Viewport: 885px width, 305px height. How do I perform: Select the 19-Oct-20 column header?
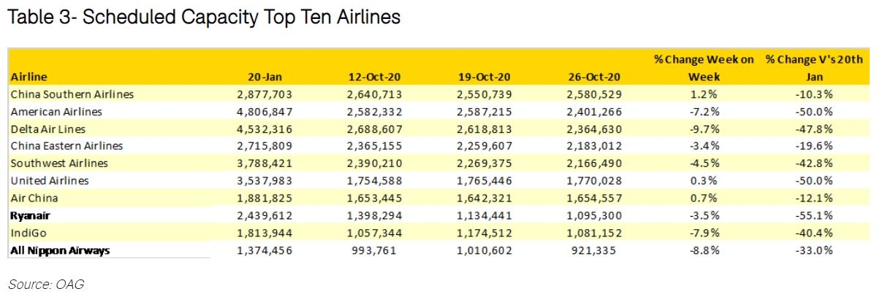coord(485,77)
